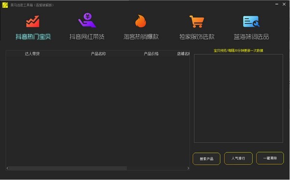
Task: Switch to the 抖音网红带货 tab
Action: (x=87, y=37)
